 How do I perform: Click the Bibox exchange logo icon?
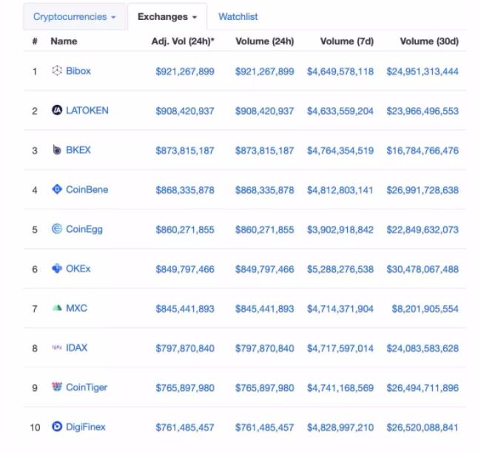(57, 71)
